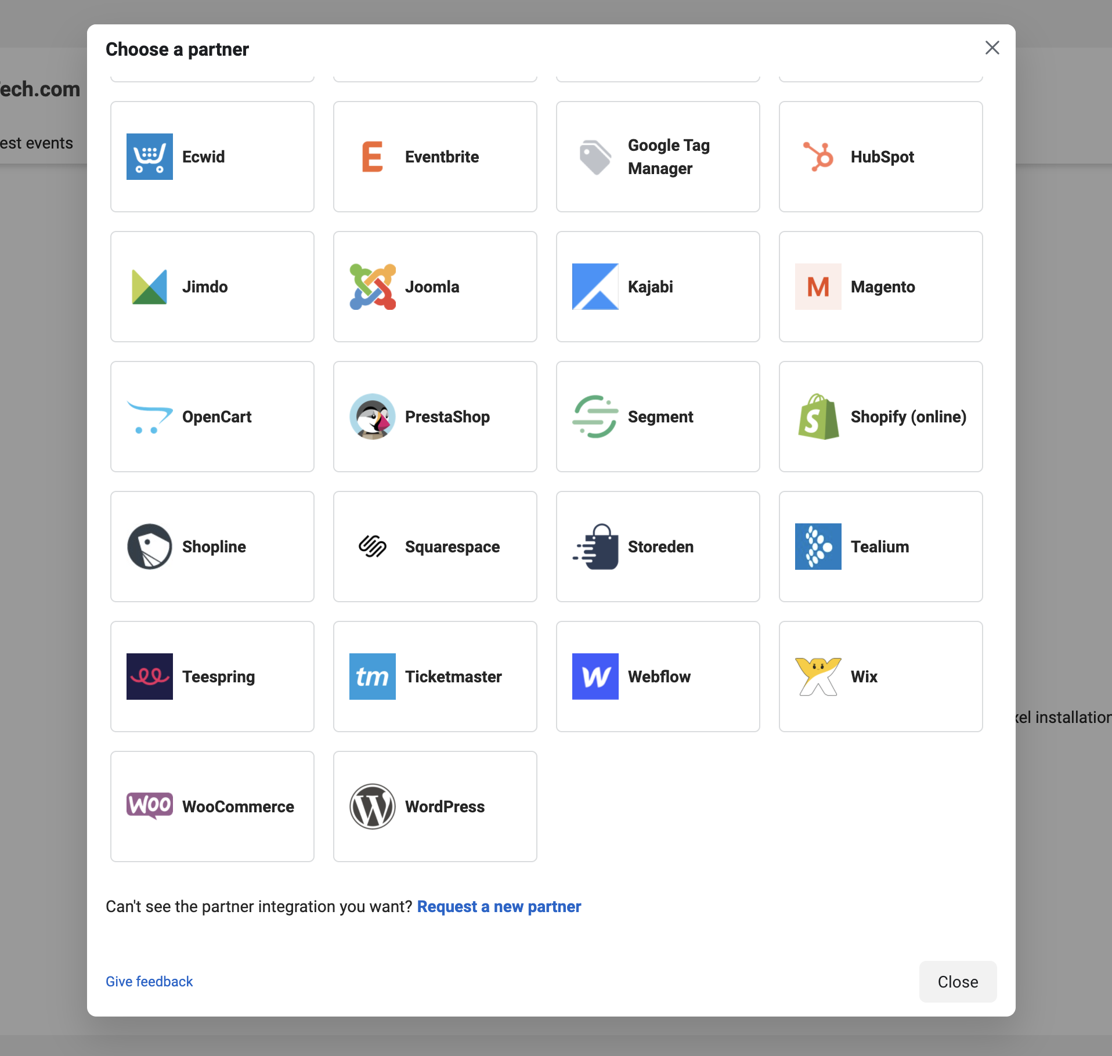Choose the Wix partner tile

(881, 677)
